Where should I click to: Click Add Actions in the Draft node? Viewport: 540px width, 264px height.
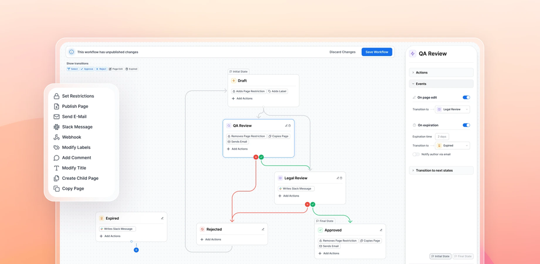(x=242, y=99)
